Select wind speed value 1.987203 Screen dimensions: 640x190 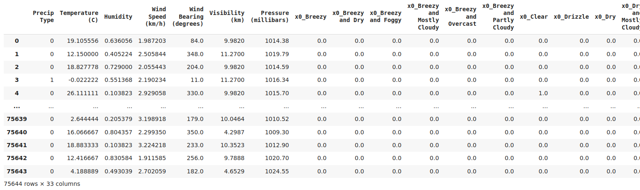[x=152, y=41]
